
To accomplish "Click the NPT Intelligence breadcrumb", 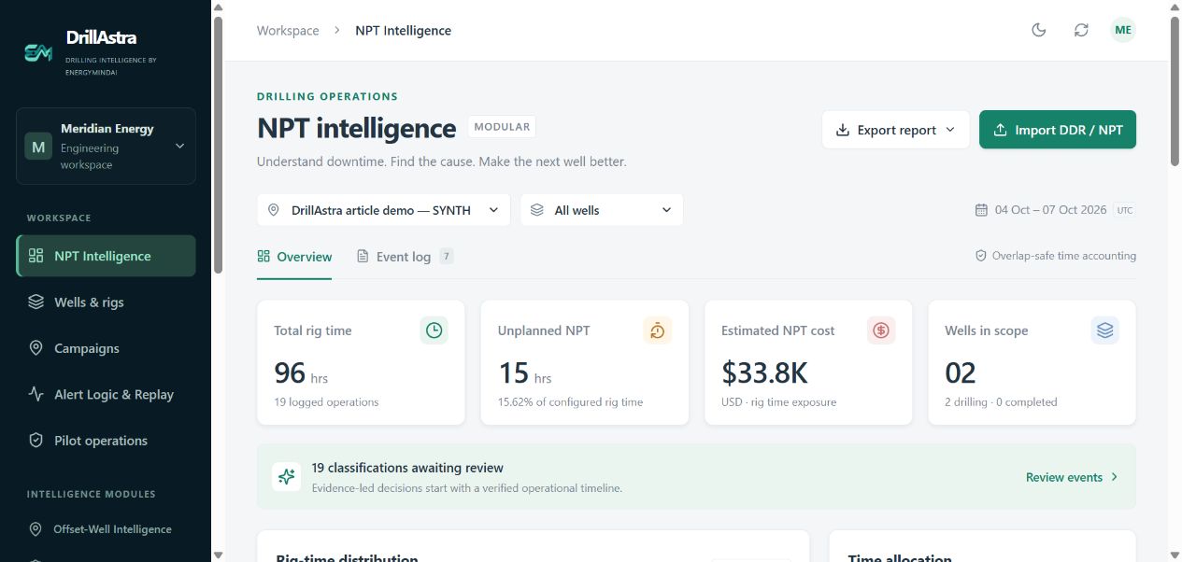I will [403, 31].
